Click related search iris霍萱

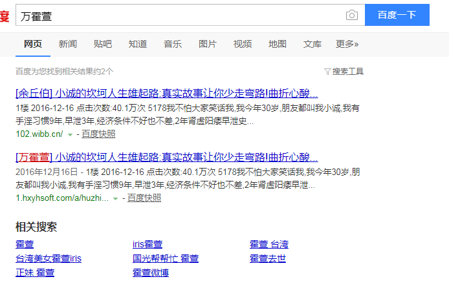coord(148,244)
